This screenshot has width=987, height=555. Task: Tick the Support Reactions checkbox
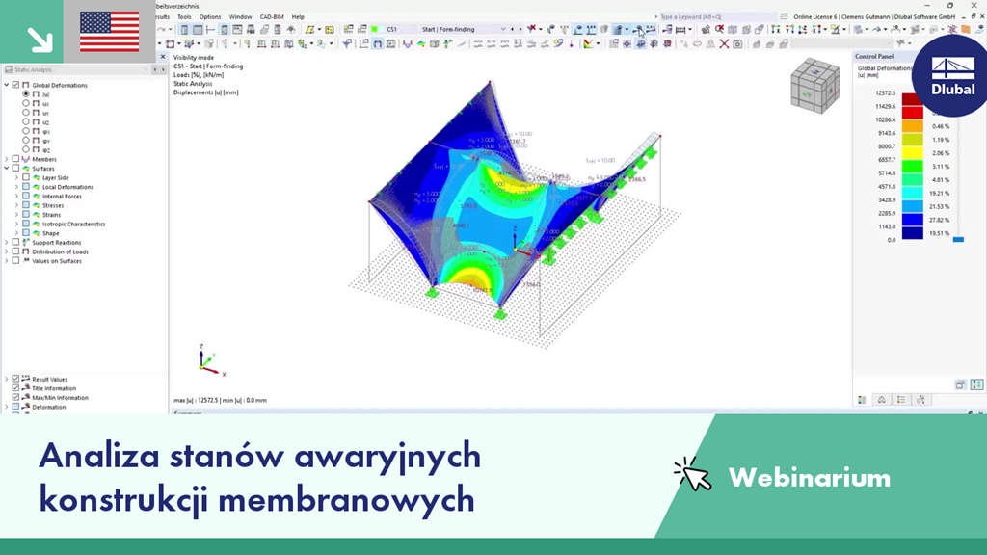[x=15, y=242]
